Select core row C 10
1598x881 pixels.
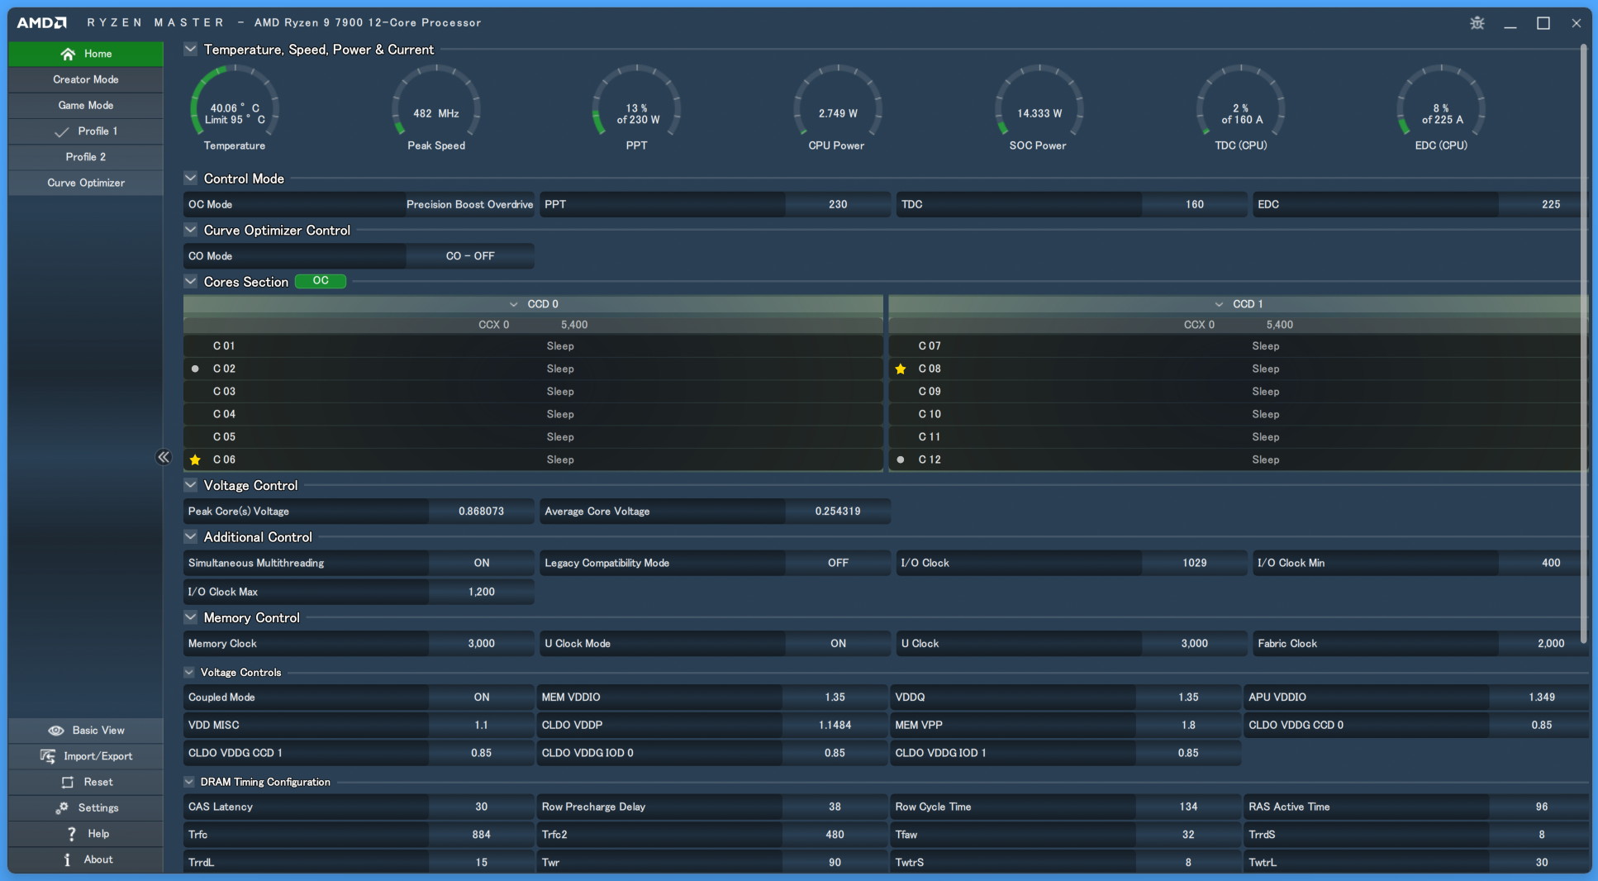point(1238,414)
